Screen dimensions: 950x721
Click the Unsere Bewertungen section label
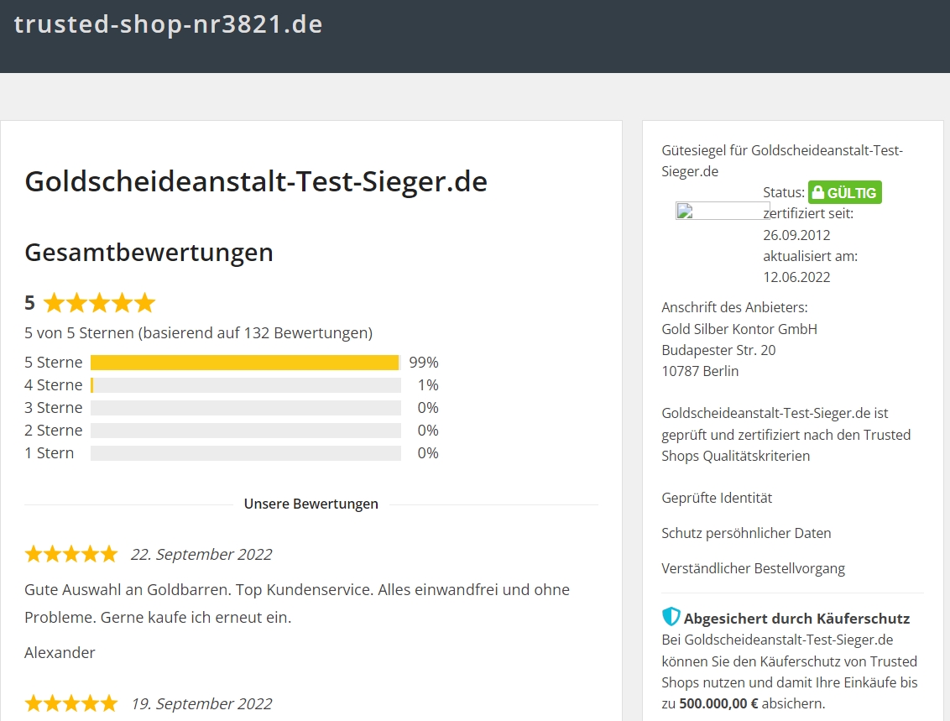[x=311, y=504]
